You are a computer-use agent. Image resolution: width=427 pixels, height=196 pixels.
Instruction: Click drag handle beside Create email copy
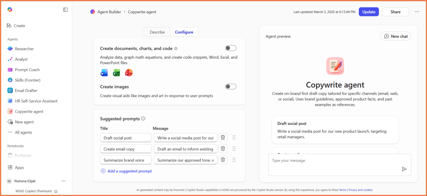point(234,149)
